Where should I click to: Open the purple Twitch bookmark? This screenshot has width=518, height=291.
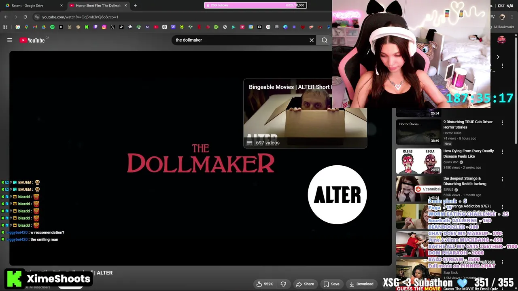pyautogui.click(x=96, y=27)
